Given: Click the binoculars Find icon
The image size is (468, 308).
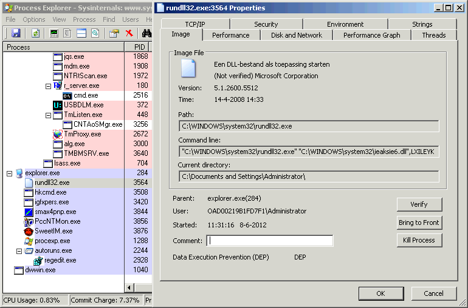Looking at the screenshot, I should (146, 33).
